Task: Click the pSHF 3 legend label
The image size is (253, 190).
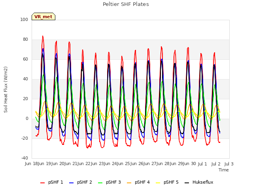Action: pos(113,182)
